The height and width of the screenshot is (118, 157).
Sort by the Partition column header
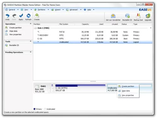click(46, 24)
